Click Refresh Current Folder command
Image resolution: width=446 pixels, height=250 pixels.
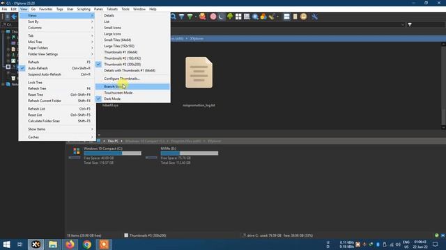point(57,101)
